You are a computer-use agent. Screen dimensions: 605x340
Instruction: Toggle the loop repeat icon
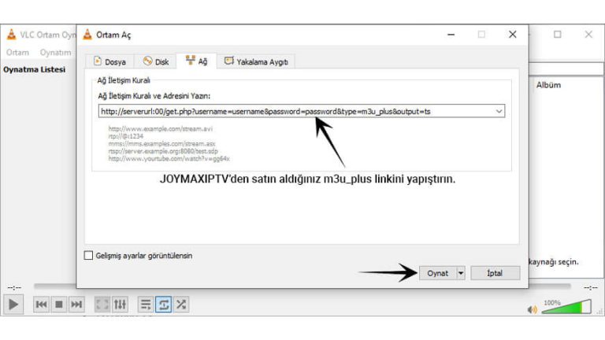point(163,305)
